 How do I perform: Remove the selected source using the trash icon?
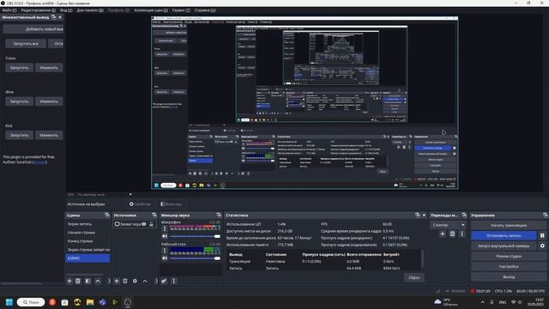[125, 281]
